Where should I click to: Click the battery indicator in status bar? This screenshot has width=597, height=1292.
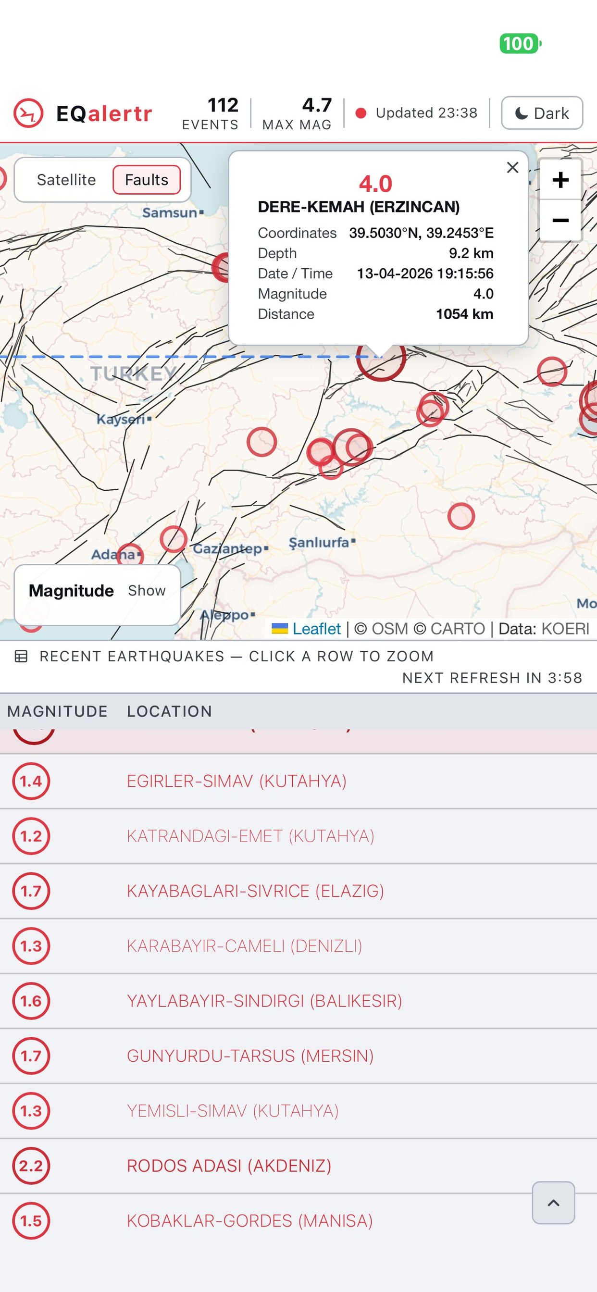click(521, 44)
